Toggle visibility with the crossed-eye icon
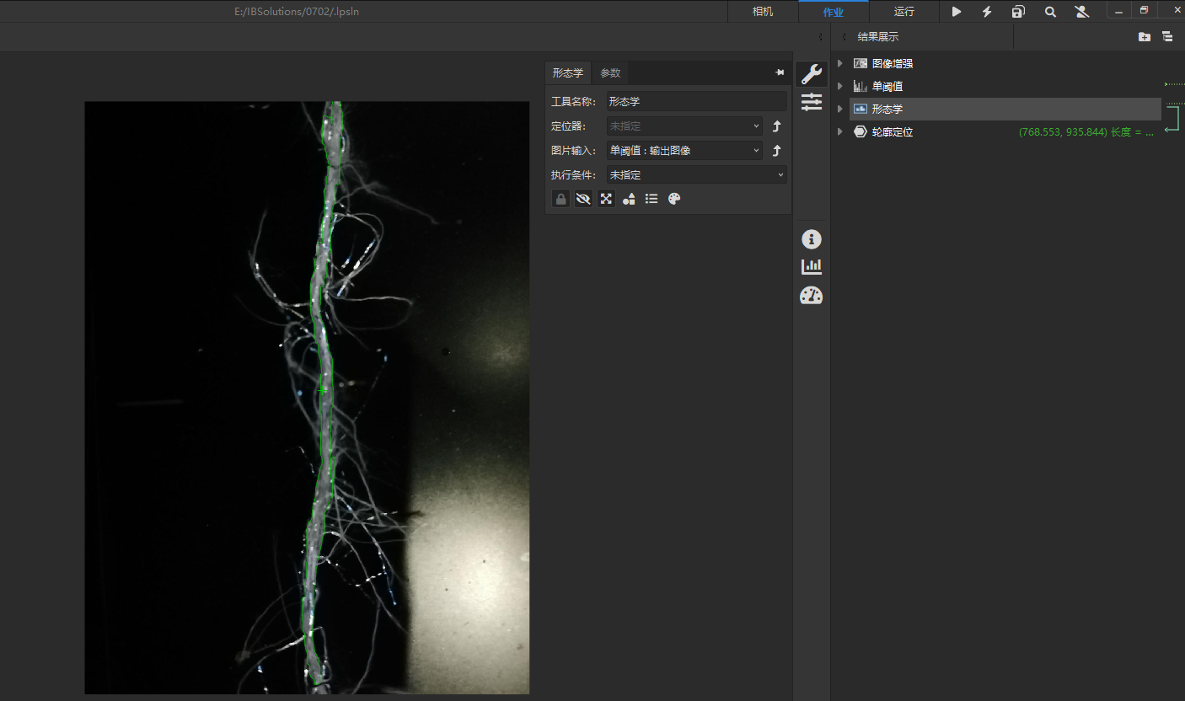The height and width of the screenshot is (701, 1185). pos(583,198)
